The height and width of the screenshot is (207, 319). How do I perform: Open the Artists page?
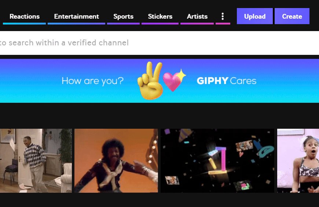pos(197,16)
